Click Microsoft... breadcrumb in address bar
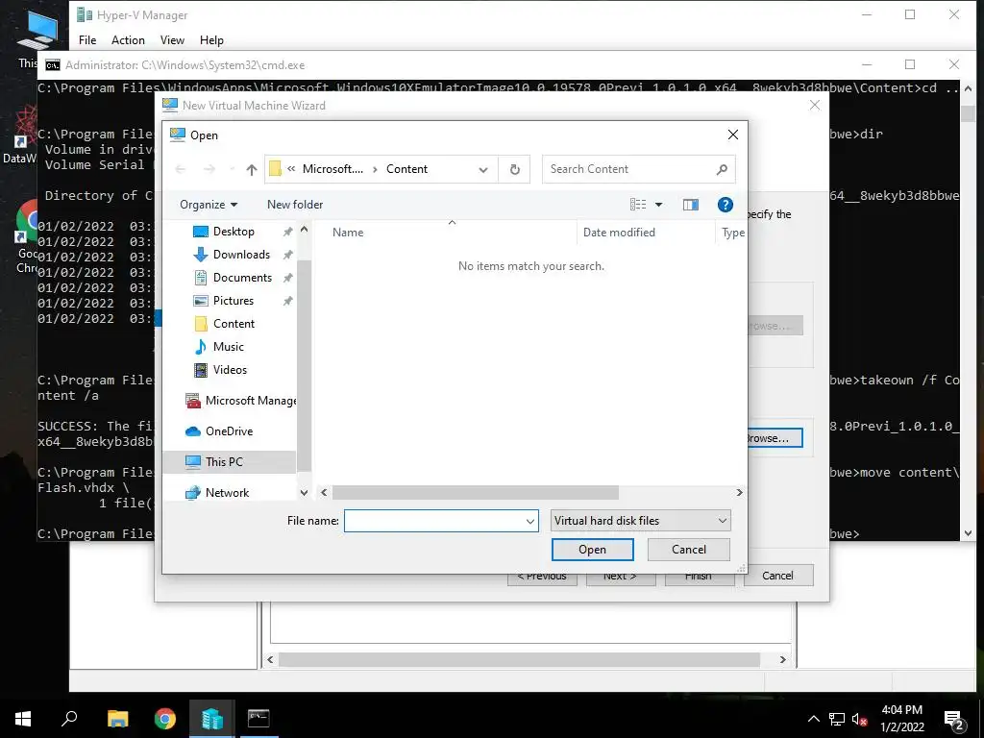The width and height of the screenshot is (984, 738). coord(332,169)
